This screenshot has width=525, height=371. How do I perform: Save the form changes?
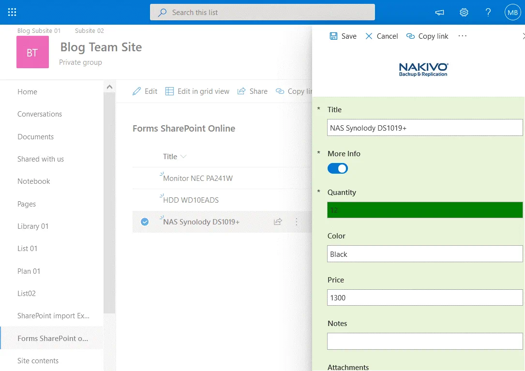[x=343, y=36]
